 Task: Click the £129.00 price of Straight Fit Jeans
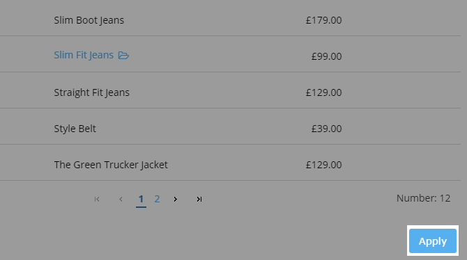coord(323,92)
